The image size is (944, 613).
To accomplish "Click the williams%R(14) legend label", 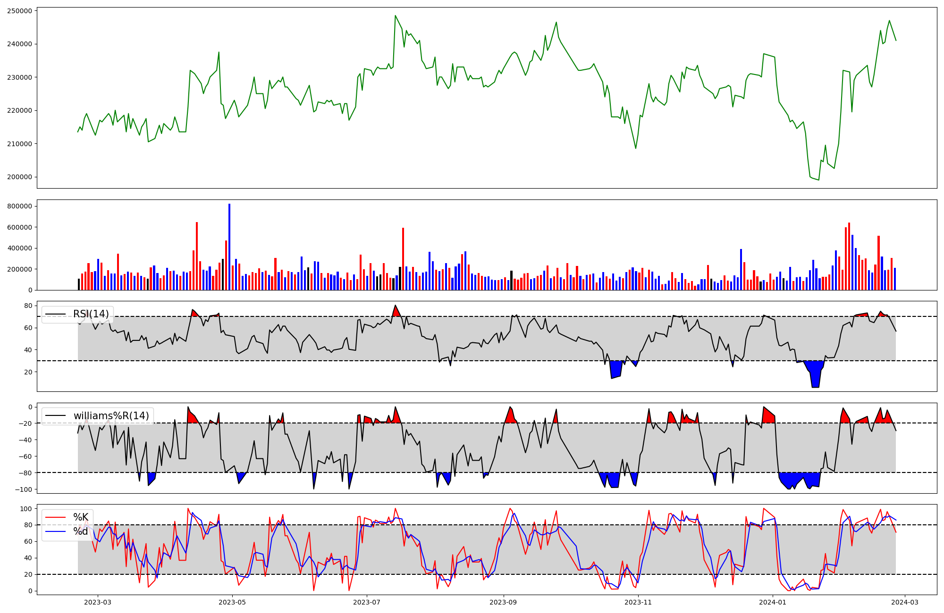I will pyautogui.click(x=111, y=416).
